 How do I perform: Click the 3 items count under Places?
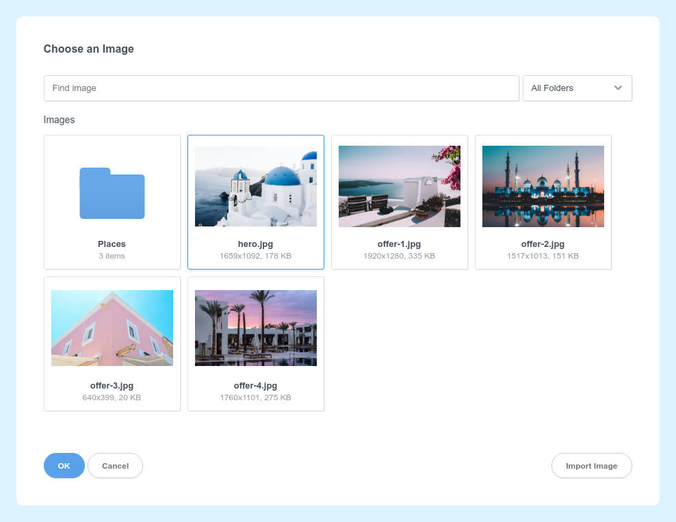112,255
